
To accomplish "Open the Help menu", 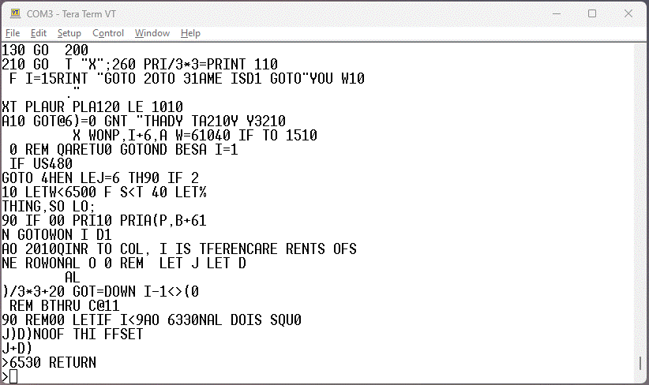I will tap(190, 33).
